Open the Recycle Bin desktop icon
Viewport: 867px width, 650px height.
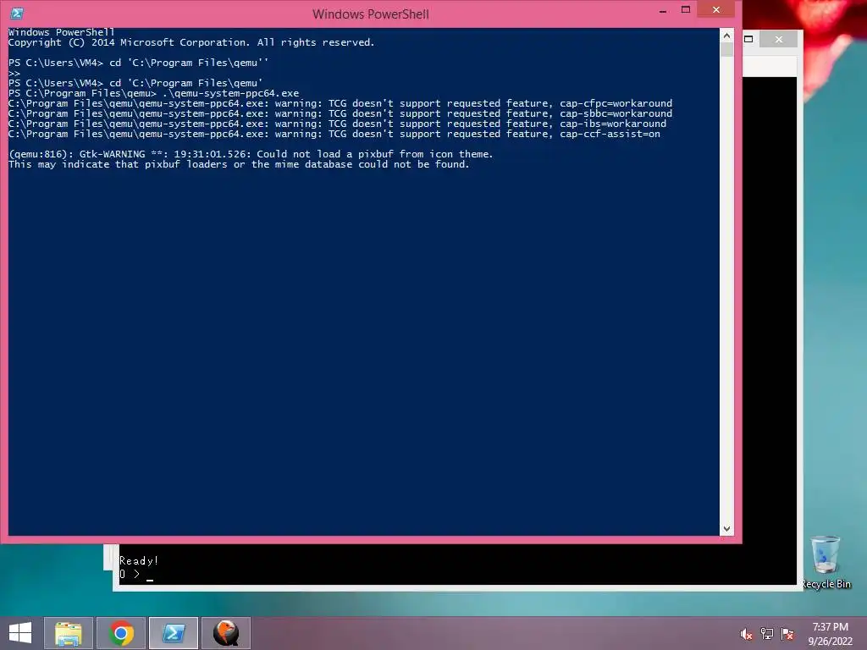(x=826, y=562)
